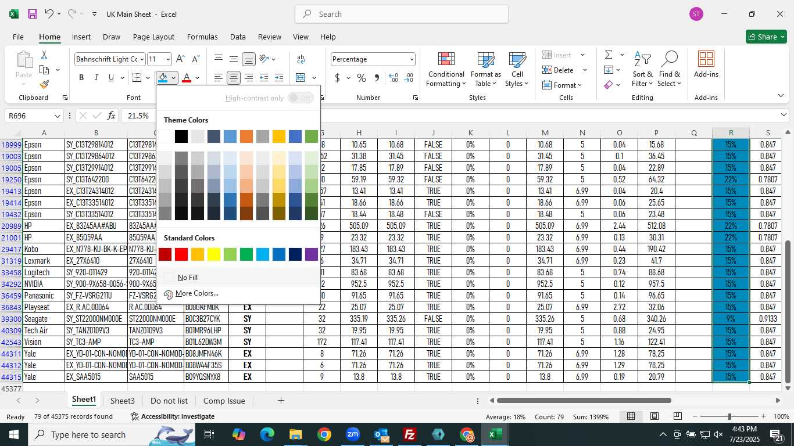Expand the Fill Color dropdown arrow

173,78
